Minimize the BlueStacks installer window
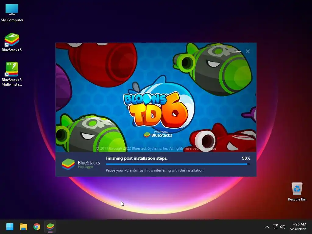Screen dimensions: 312x234 point(239,51)
